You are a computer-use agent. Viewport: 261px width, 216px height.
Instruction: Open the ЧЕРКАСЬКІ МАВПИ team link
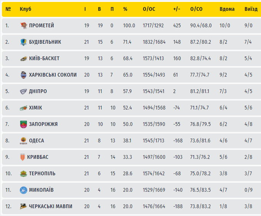[51, 206]
